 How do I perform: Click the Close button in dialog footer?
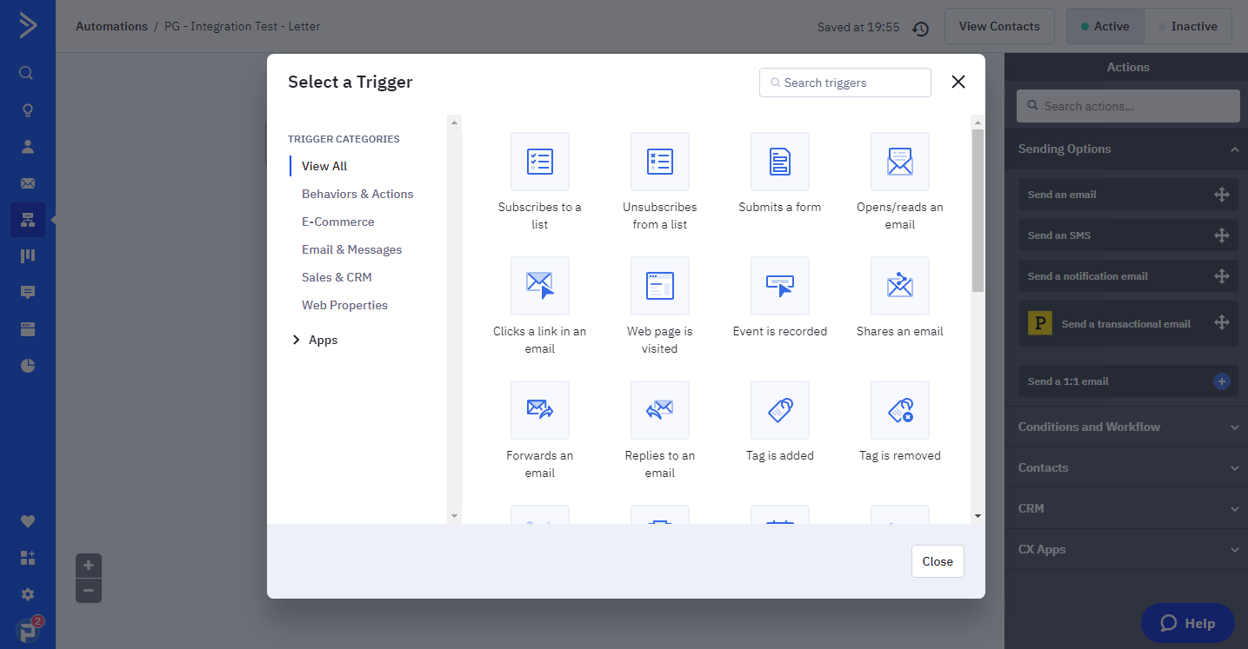point(938,561)
